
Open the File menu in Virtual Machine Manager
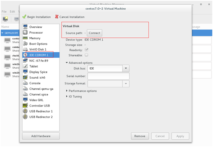tap(4, 11)
